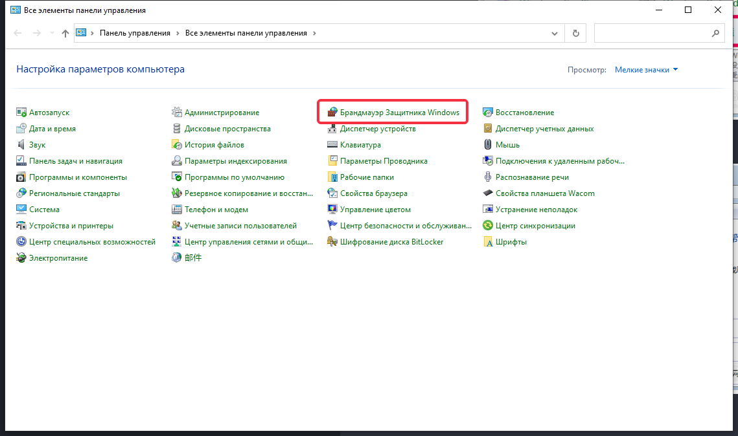The height and width of the screenshot is (436, 738).
Task: Open Центр специальных возможностей link
Action: point(92,242)
